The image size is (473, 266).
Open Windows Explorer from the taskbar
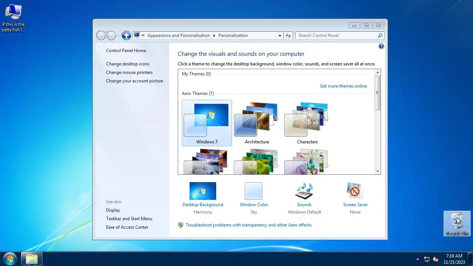point(32,259)
